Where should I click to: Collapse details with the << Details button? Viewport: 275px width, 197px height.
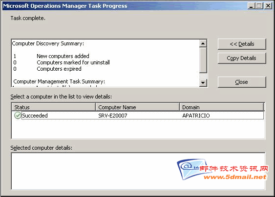[x=242, y=44]
